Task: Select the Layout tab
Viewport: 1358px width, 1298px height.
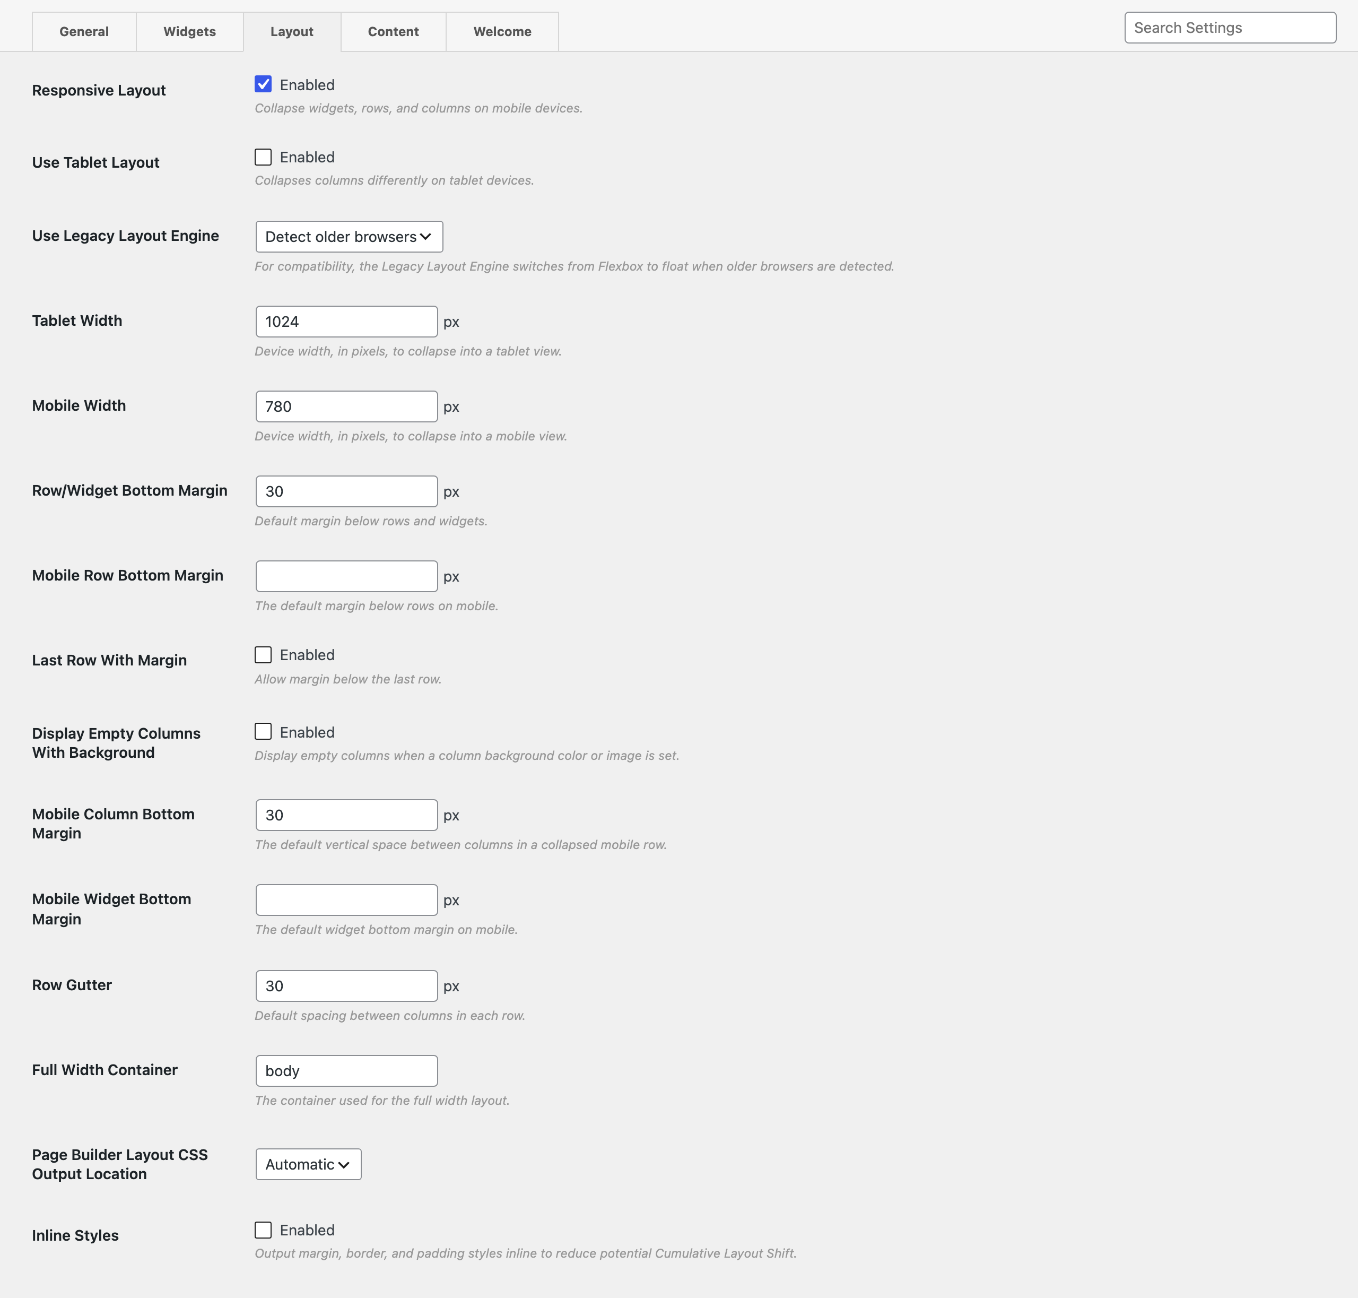Action: 292,31
